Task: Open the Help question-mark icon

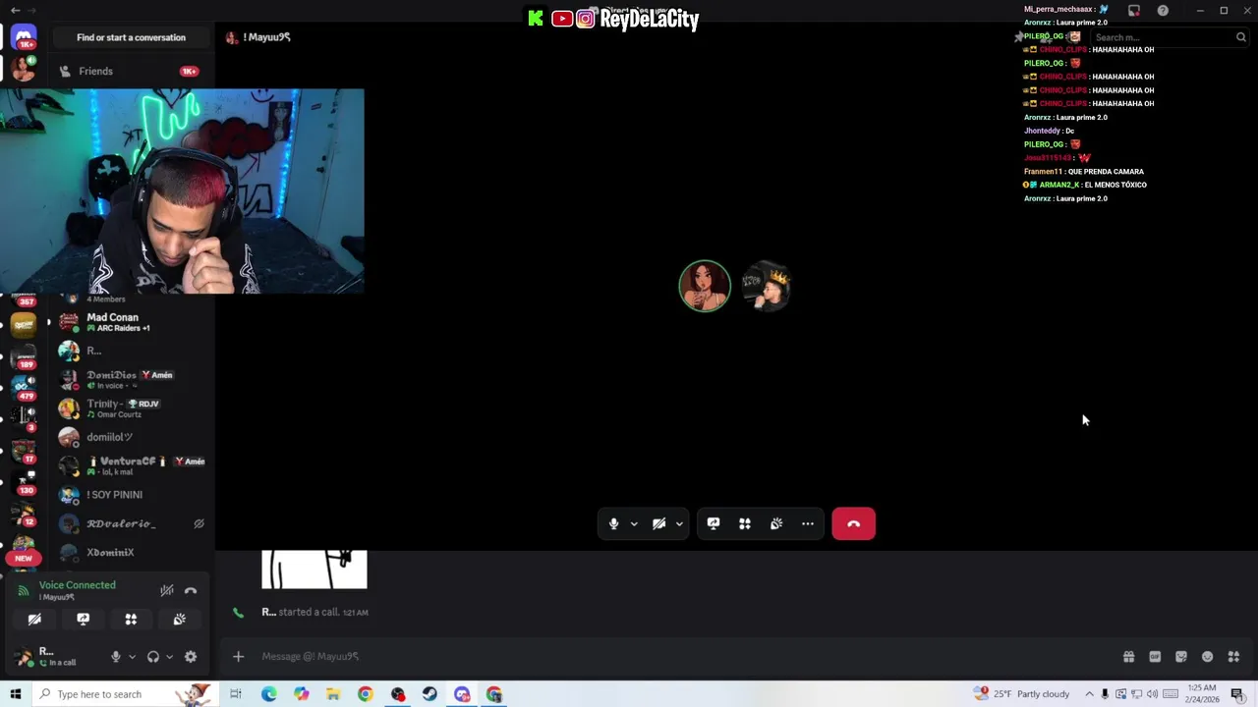Action: click(x=1163, y=11)
